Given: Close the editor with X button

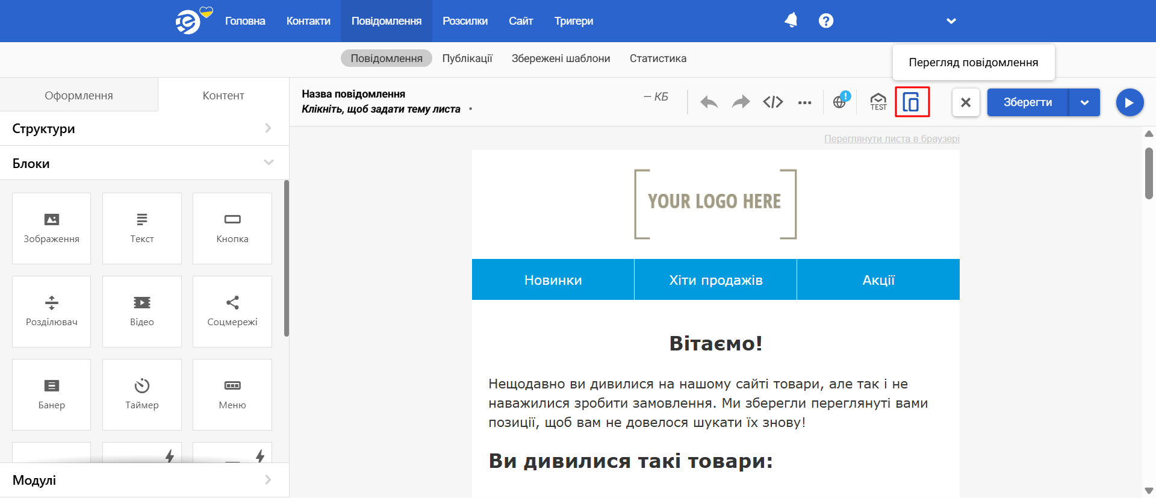Looking at the screenshot, I should pyautogui.click(x=966, y=102).
